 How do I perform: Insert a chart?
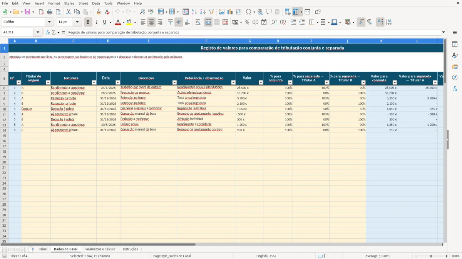pos(230,12)
